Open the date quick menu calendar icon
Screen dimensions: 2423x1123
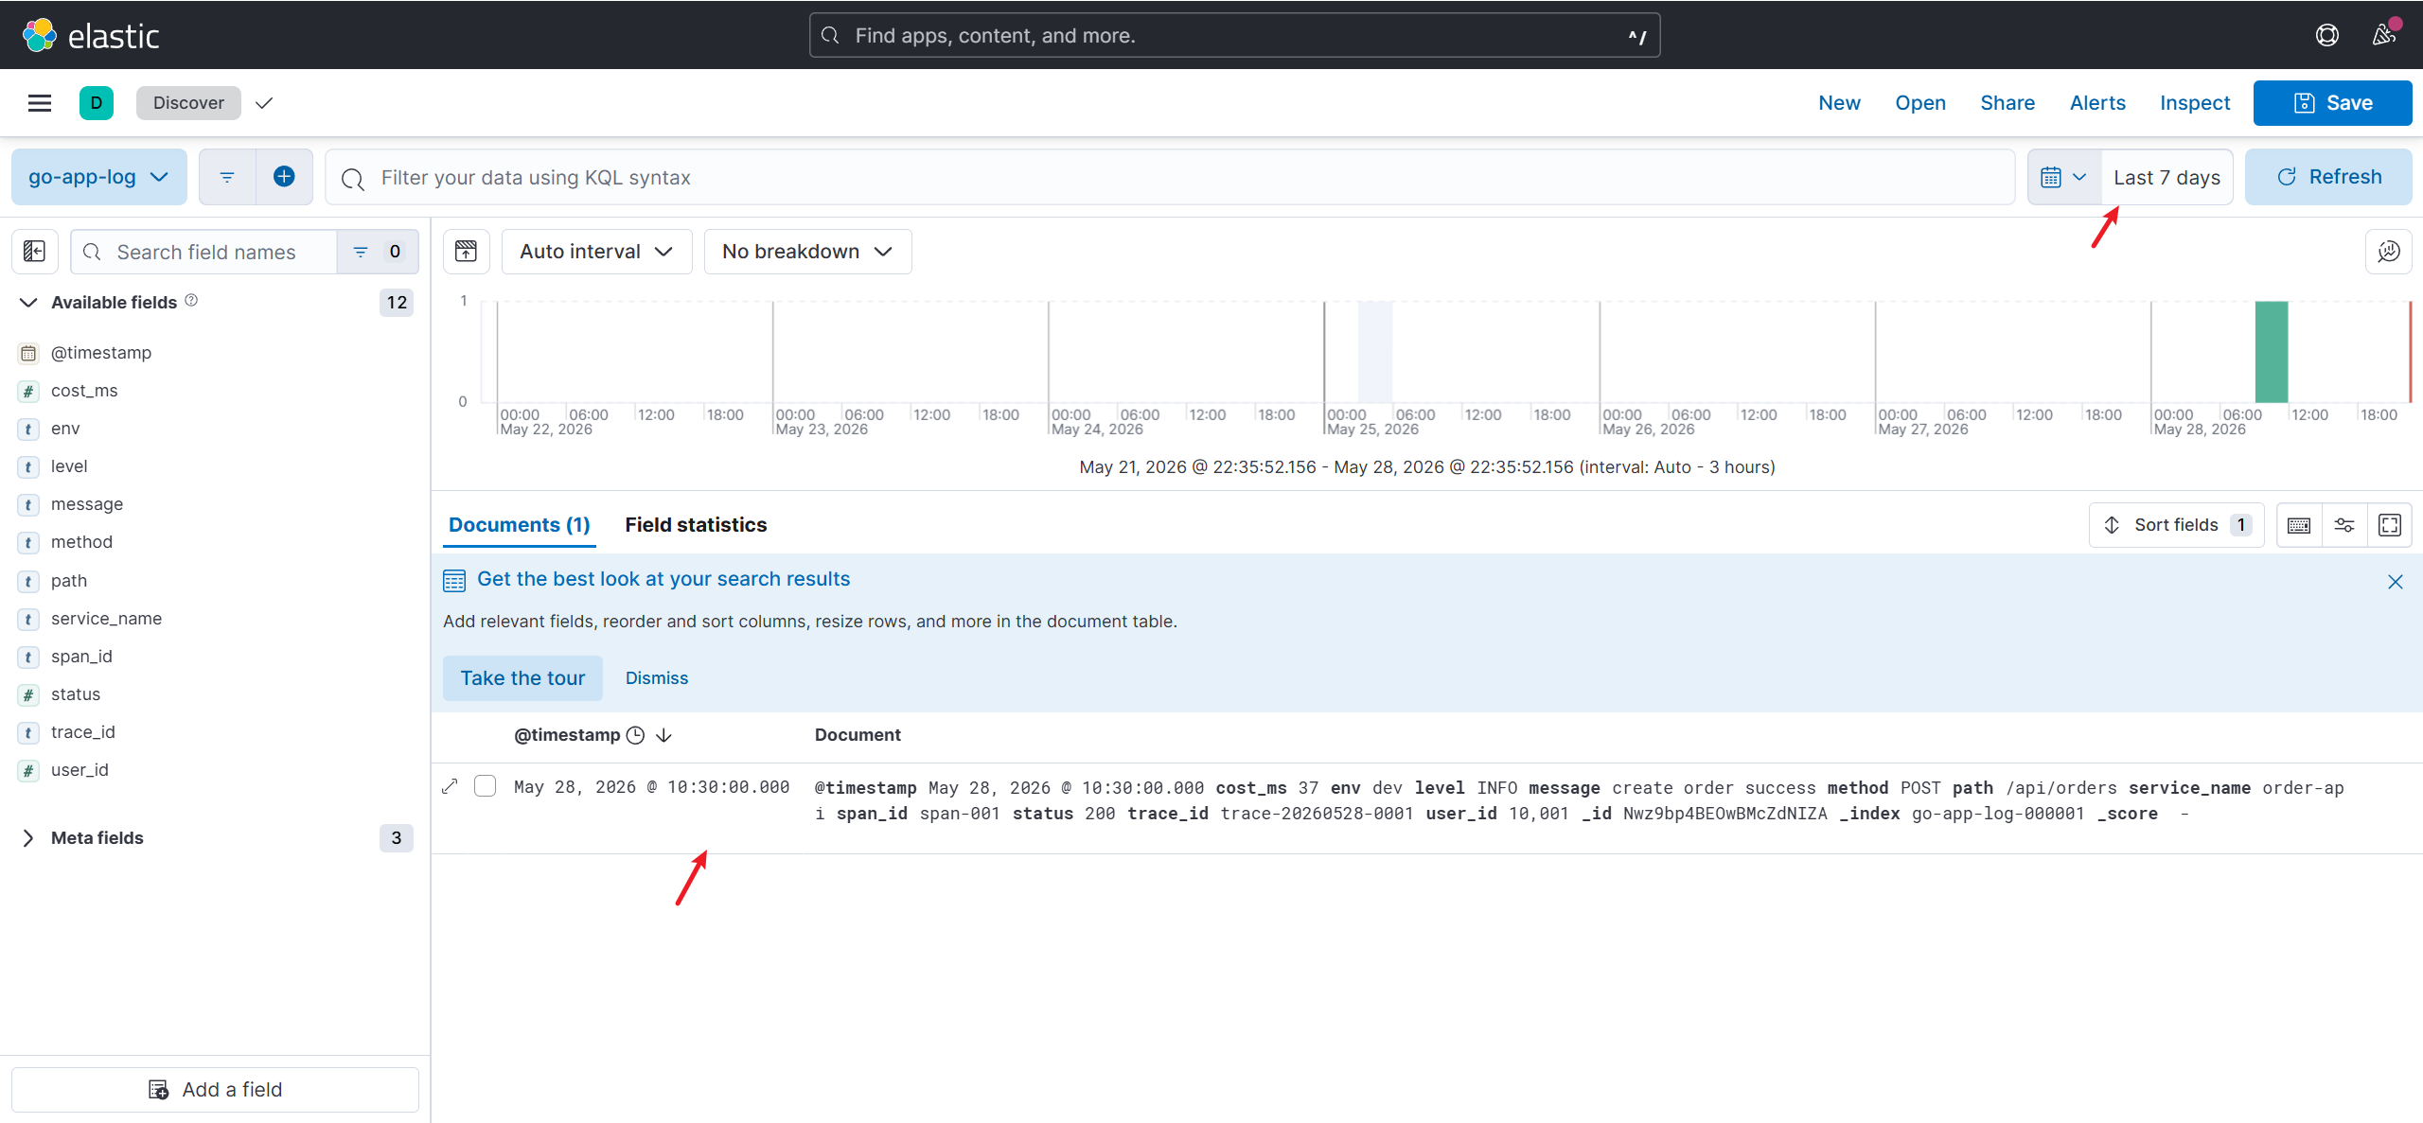[x=2063, y=177]
